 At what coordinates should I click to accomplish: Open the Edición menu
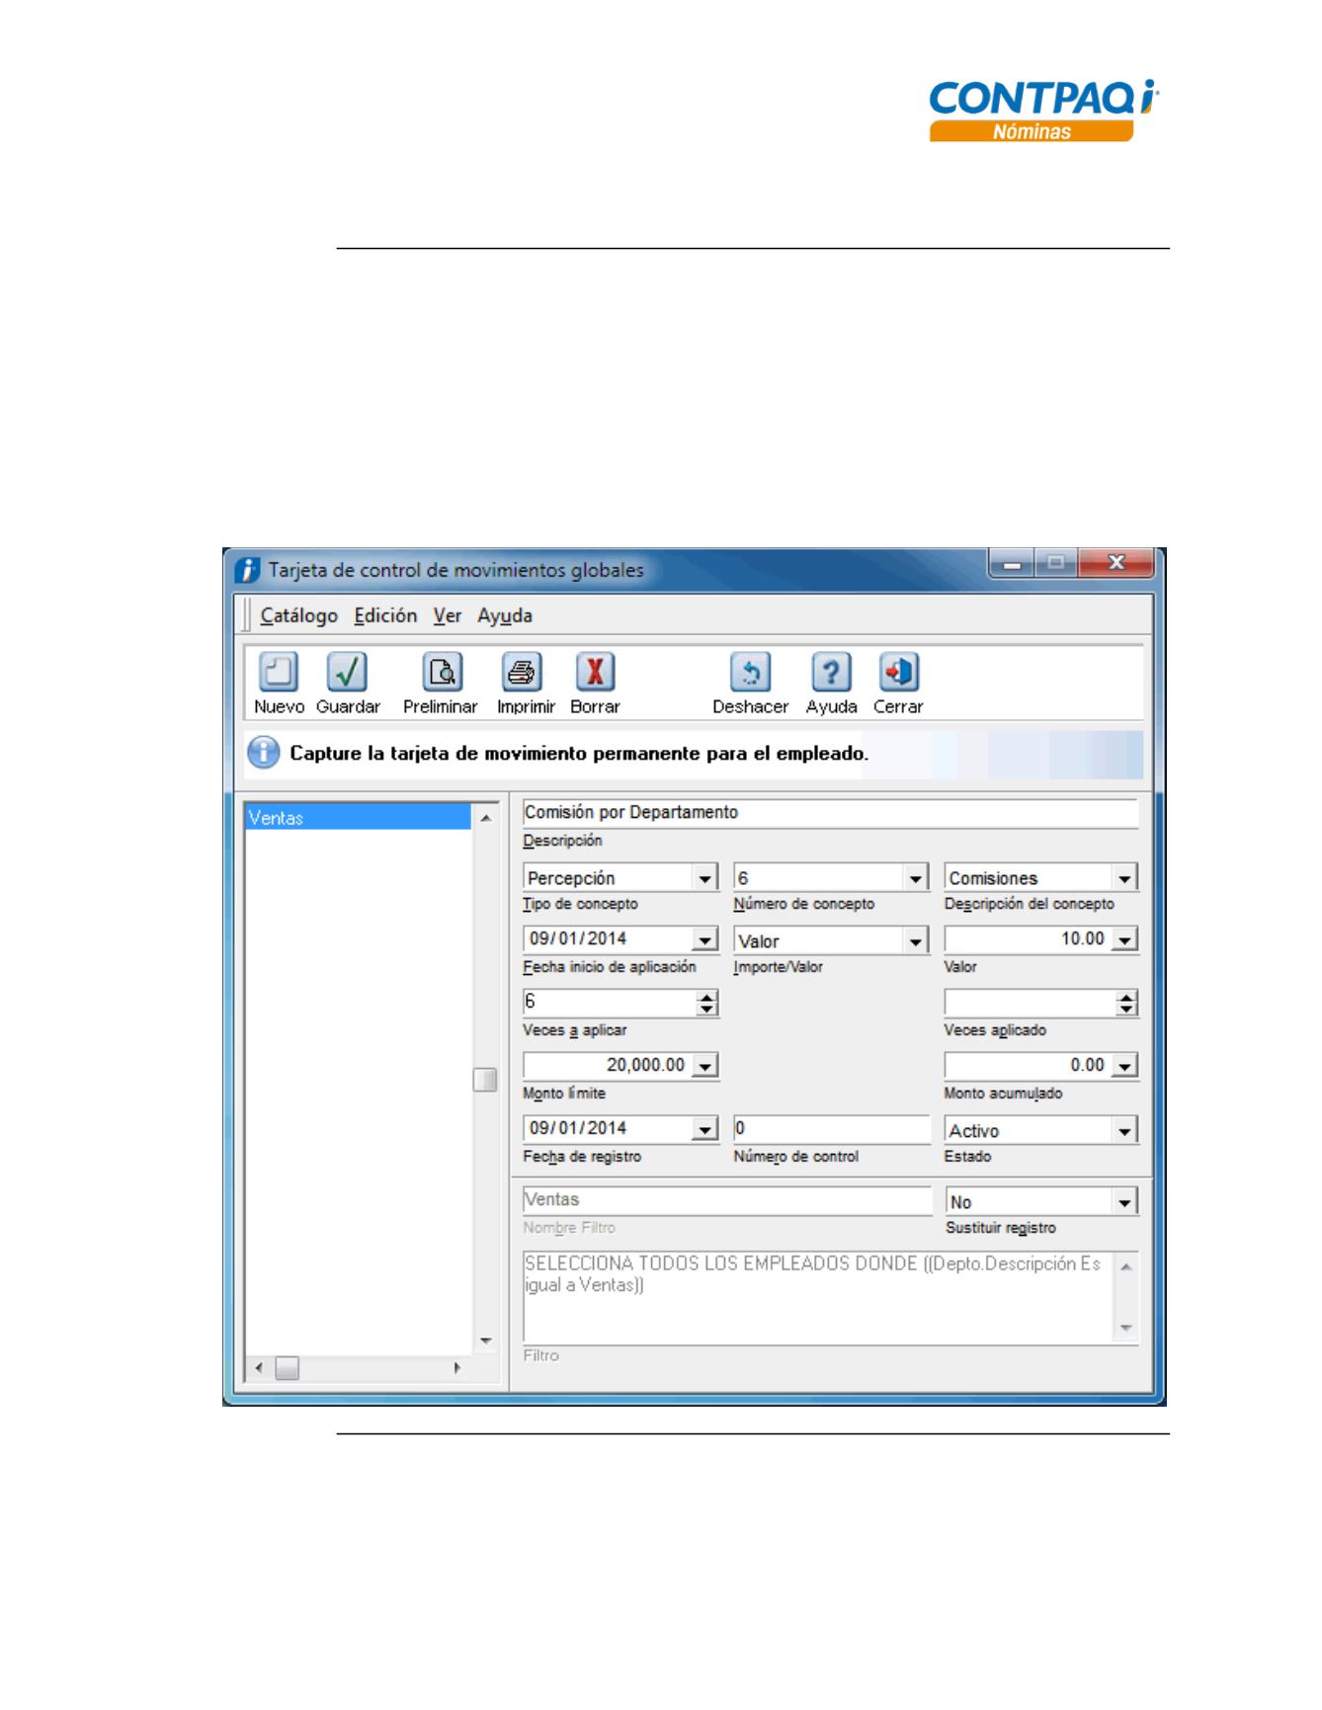click(385, 616)
